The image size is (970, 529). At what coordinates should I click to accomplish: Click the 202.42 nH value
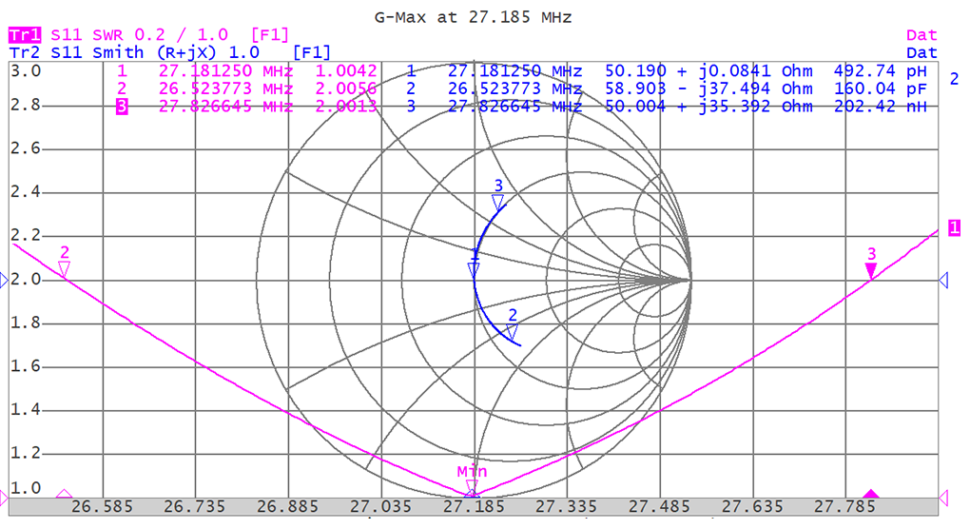click(881, 107)
